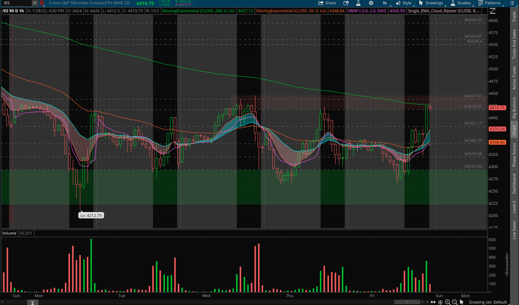
Task: Click the pointer cursor tool icon
Action: (x=462, y=302)
